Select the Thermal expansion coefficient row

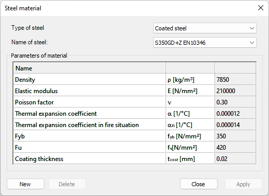click(89, 114)
